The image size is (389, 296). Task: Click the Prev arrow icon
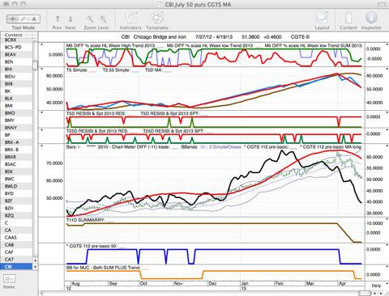click(x=58, y=19)
